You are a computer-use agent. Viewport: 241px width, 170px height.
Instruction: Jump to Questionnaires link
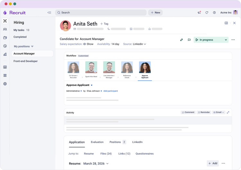click(x=145, y=154)
